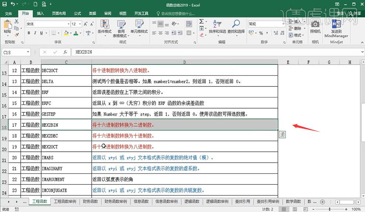This screenshot has height=212, width=365.
Task: Switch to 财务函数 sheet tab
Action: 90,202
